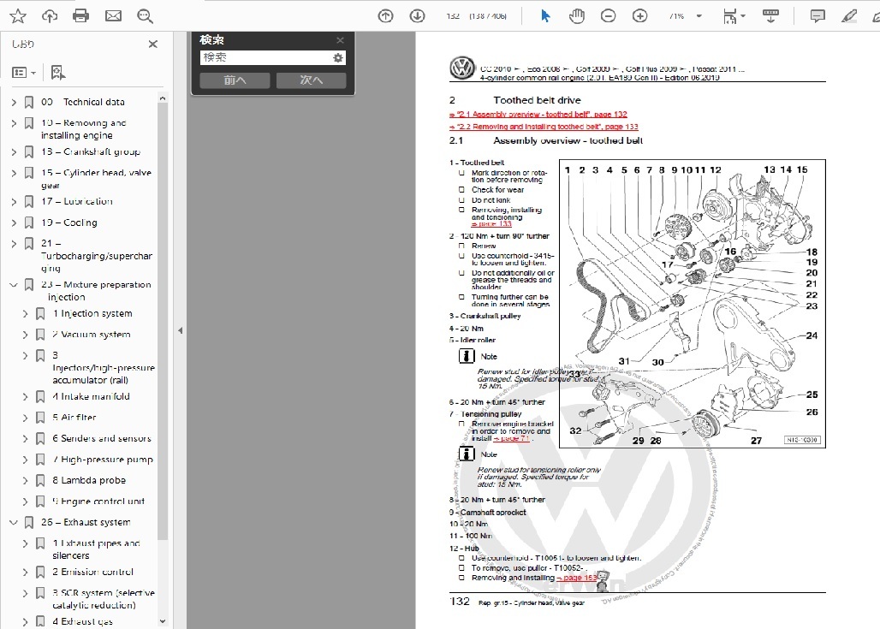Open the 7 High-pressure pump bookmark

coord(103,460)
